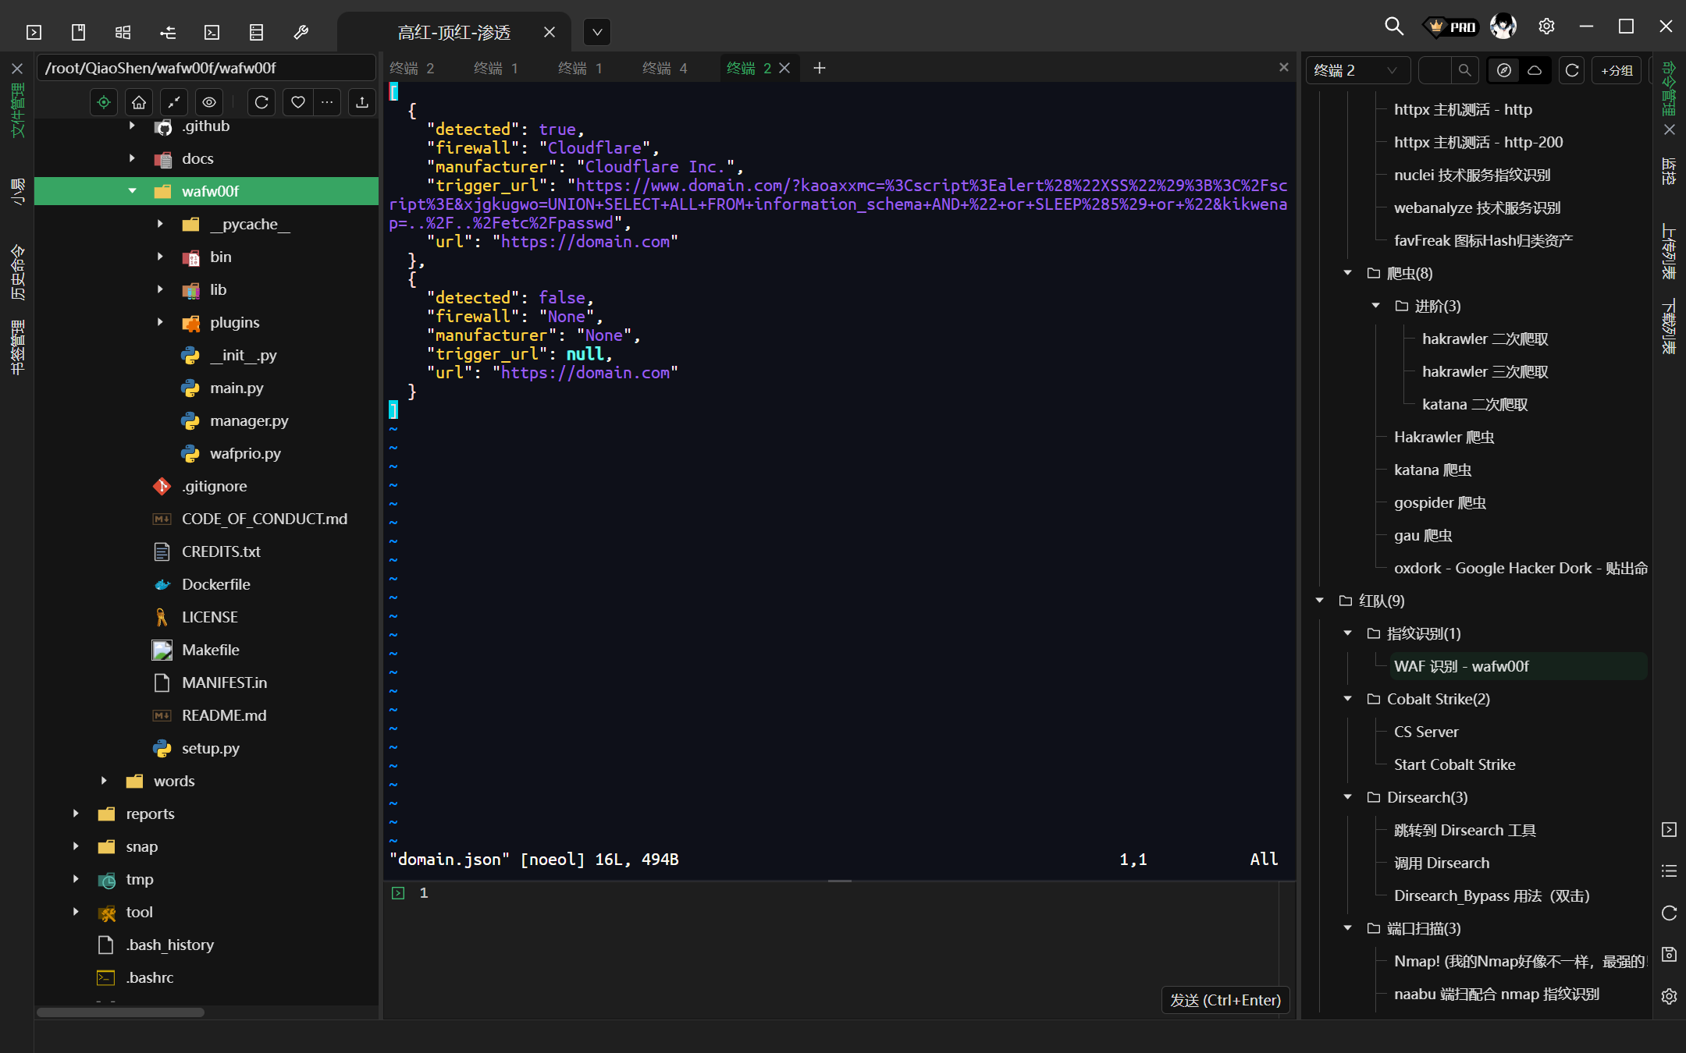This screenshot has width=1686, height=1053.
Task: Click the upload icon in file manager toolbar
Action: point(361,102)
